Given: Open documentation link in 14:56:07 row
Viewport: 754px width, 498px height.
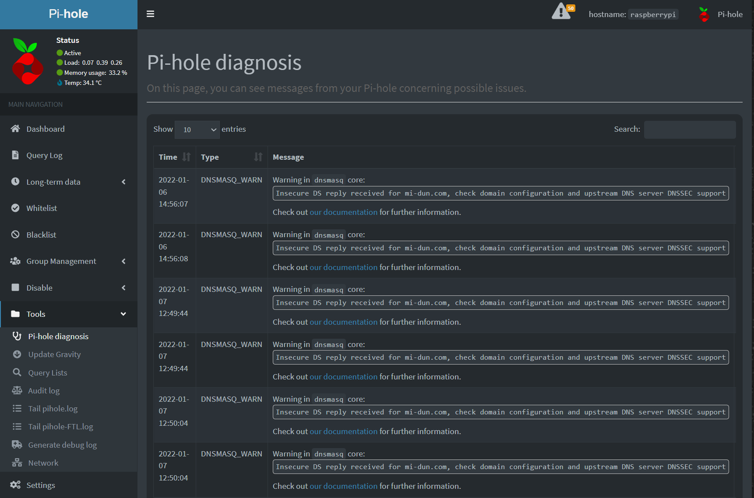Looking at the screenshot, I should tap(343, 212).
